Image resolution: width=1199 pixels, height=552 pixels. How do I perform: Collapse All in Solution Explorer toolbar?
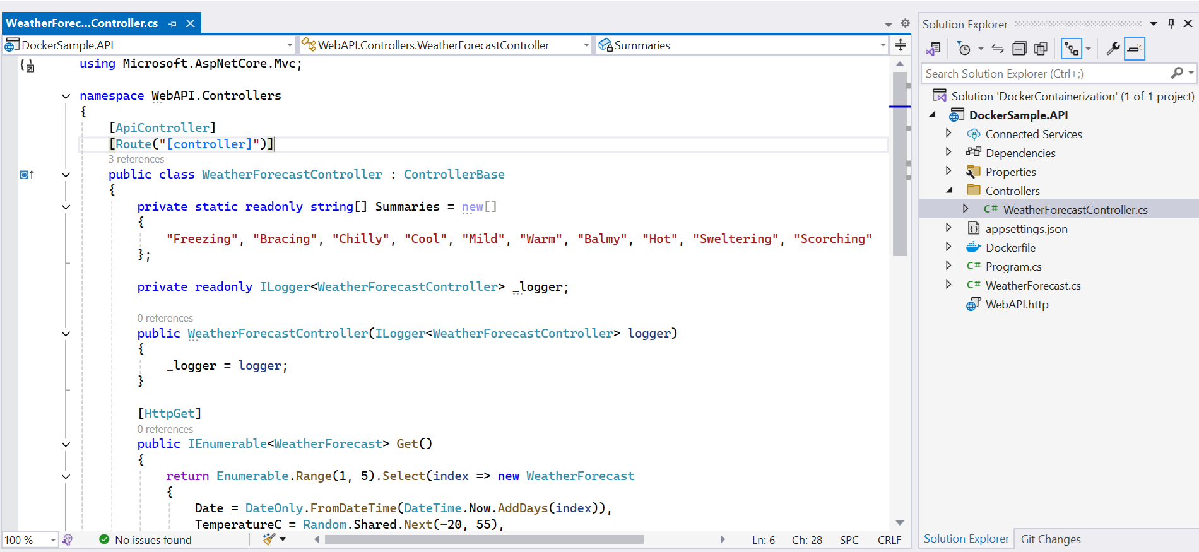1019,49
